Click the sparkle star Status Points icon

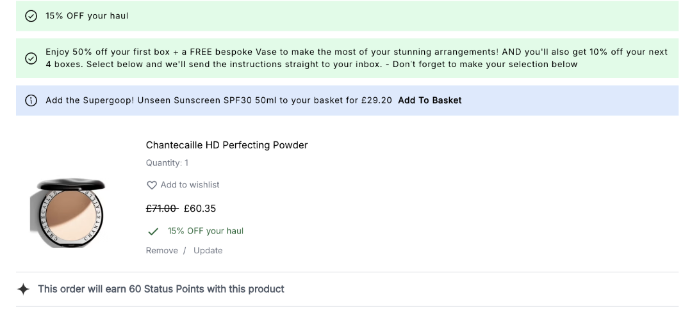(x=24, y=289)
